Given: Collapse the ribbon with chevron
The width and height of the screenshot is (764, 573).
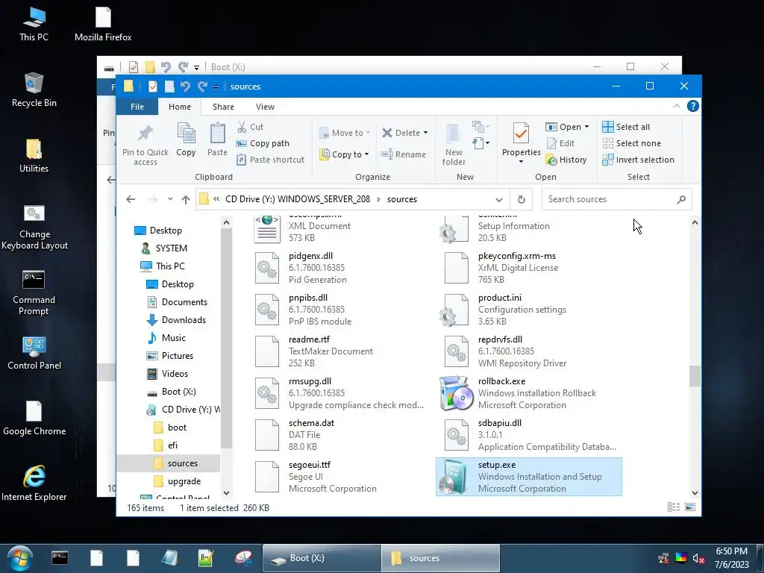Looking at the screenshot, I should pos(676,106).
